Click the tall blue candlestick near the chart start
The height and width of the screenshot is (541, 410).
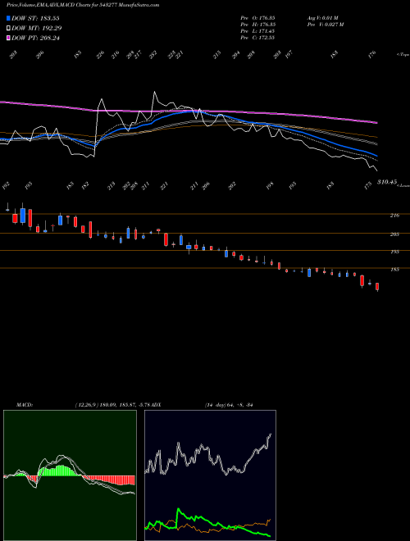click(x=23, y=216)
